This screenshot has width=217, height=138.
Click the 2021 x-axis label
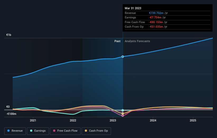(33, 121)
